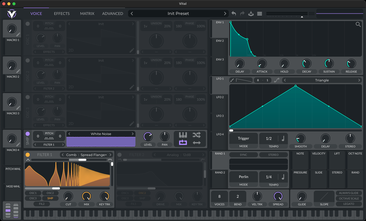Open OSC 2 wavetable editor pencil
366x221 pixels.
click(132, 87)
